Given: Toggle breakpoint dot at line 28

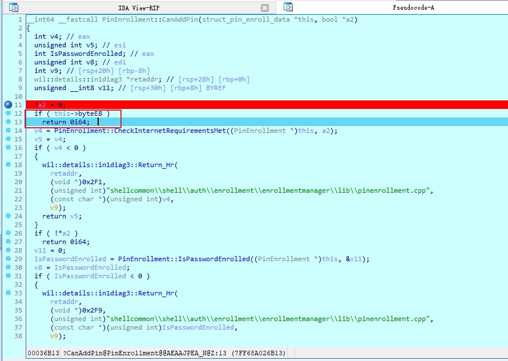Looking at the screenshot, I should pos(8,250).
